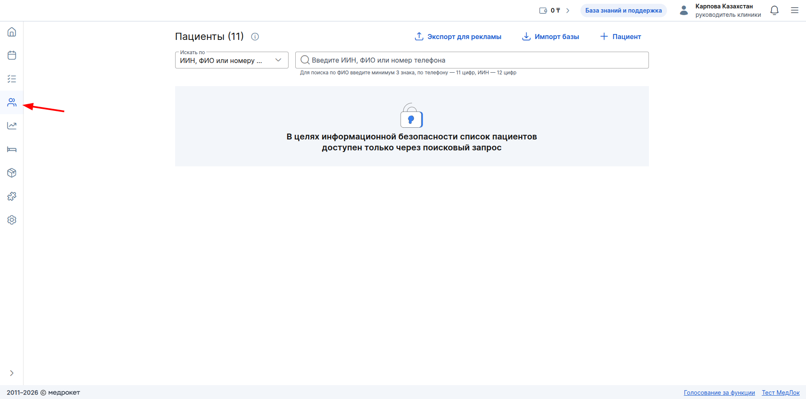
Task: Click 'Импорт базы' button
Action: (x=550, y=37)
